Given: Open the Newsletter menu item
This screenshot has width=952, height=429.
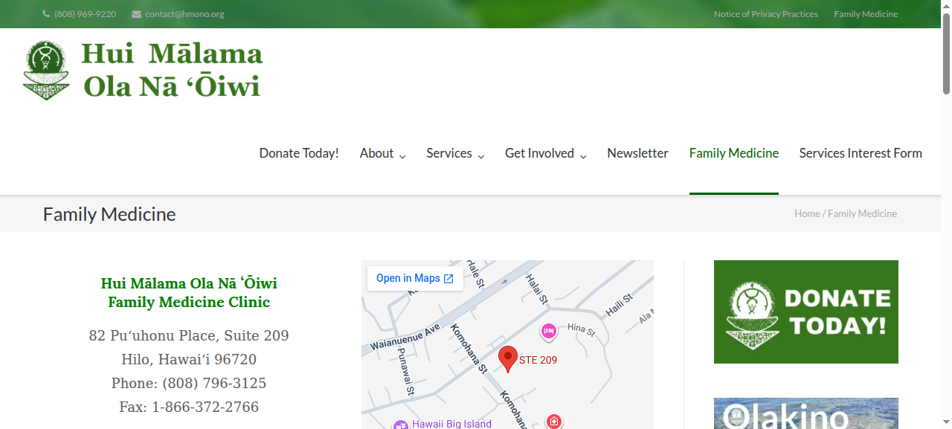Looking at the screenshot, I should click(x=637, y=153).
